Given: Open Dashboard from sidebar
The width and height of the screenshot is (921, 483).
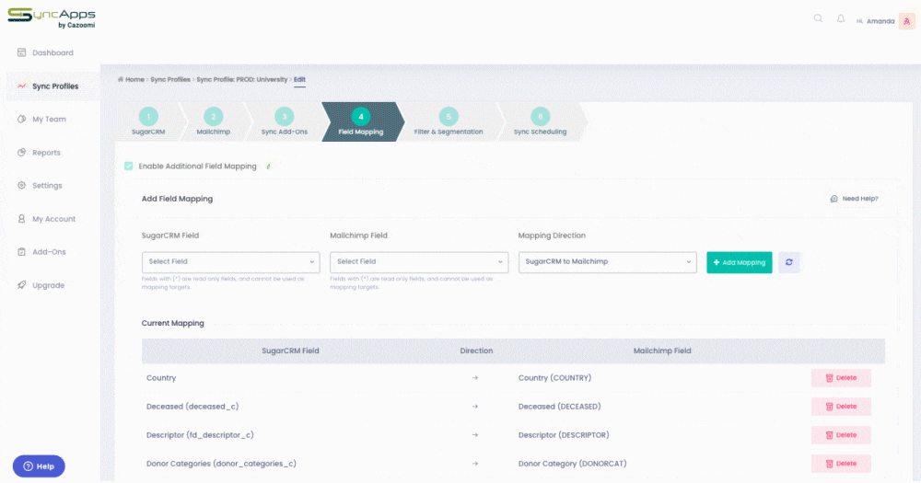Looking at the screenshot, I should [52, 52].
